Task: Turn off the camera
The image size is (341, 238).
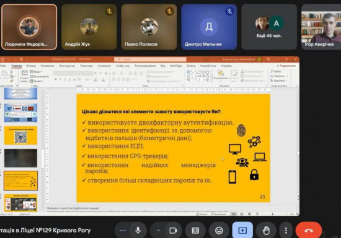Action: (174, 231)
